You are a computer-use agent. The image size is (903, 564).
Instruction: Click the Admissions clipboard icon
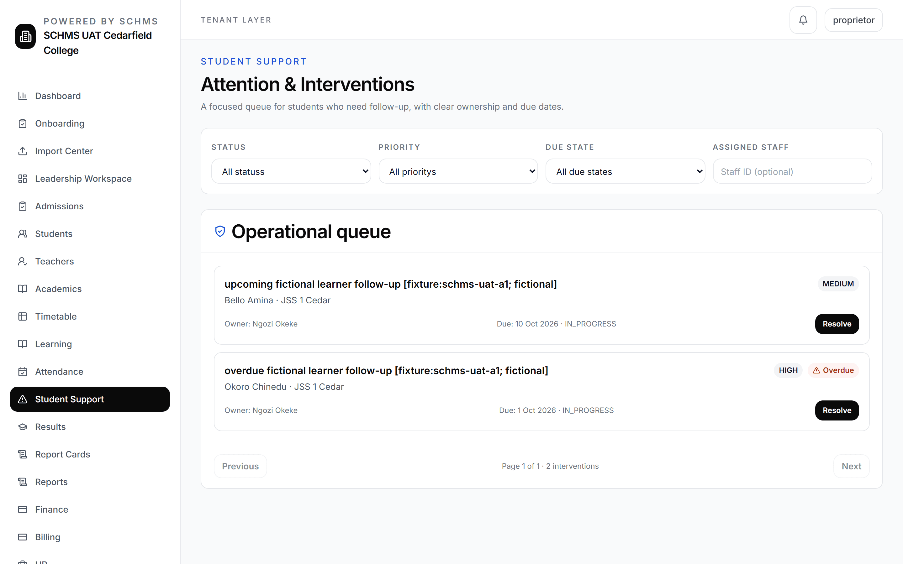pos(23,206)
